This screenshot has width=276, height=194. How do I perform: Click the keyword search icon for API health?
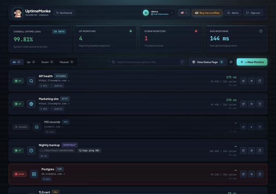[x=31, y=81]
